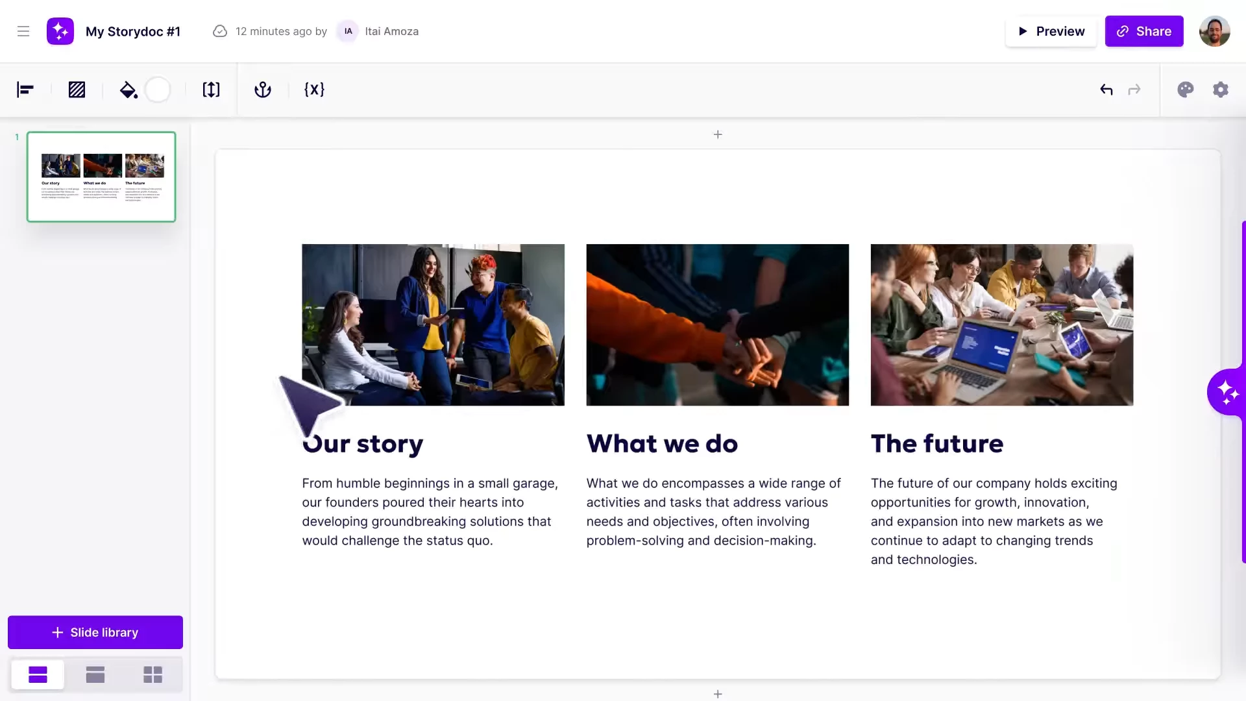
Task: Select the paint bucket fill tool
Action: (128, 90)
